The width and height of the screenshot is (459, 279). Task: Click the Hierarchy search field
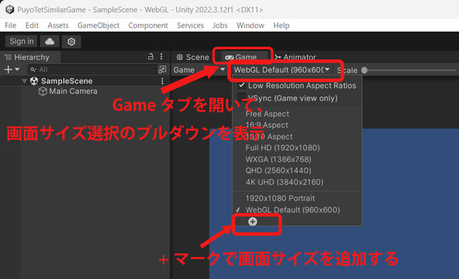click(x=93, y=69)
